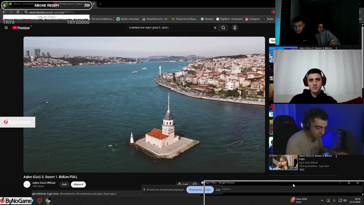Image resolution: width=364 pixels, height=205 pixels.
Task: Stop sharing with Paylaşmayı durdur button
Action: pyautogui.click(x=200, y=190)
